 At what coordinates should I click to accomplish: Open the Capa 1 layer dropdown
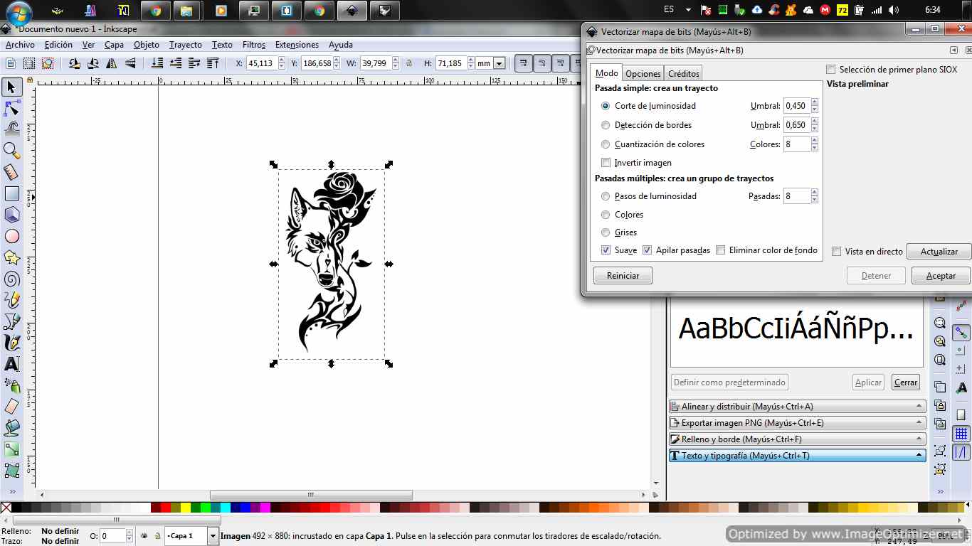coord(213,536)
